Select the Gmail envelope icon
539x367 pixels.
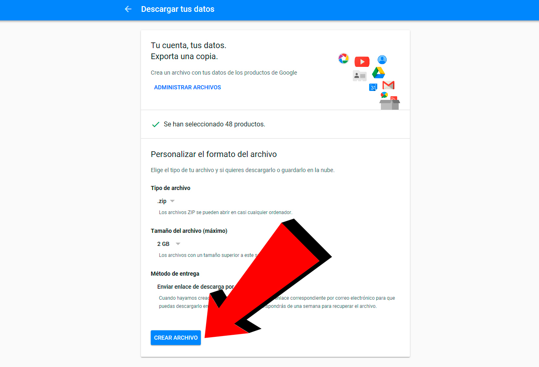[x=388, y=85]
